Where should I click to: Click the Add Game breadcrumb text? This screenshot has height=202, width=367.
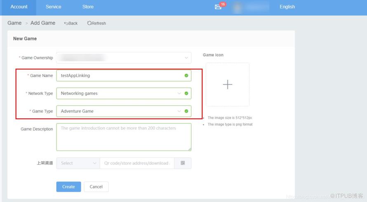click(x=43, y=23)
